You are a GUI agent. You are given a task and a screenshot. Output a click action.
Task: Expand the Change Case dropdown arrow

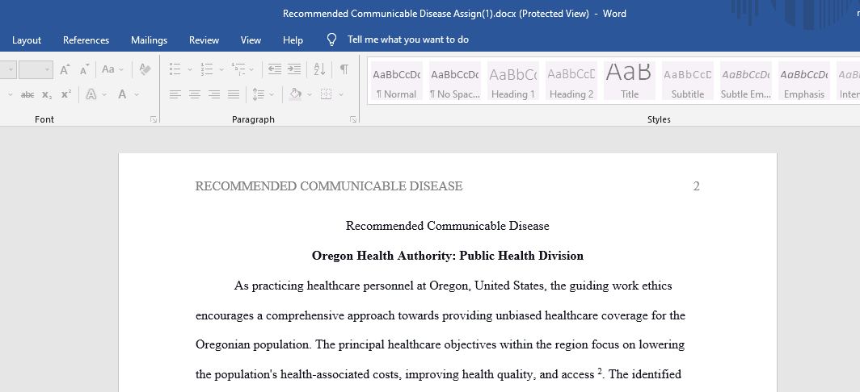121,69
